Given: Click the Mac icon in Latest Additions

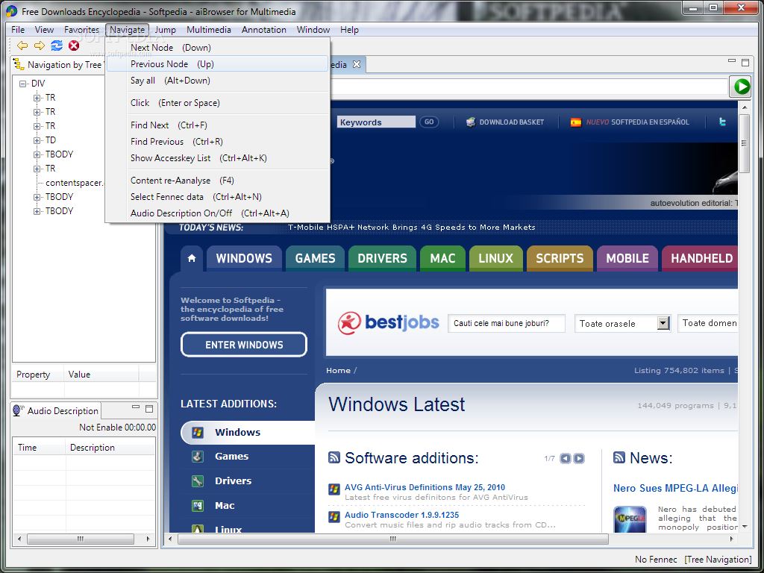Looking at the screenshot, I should (x=197, y=506).
